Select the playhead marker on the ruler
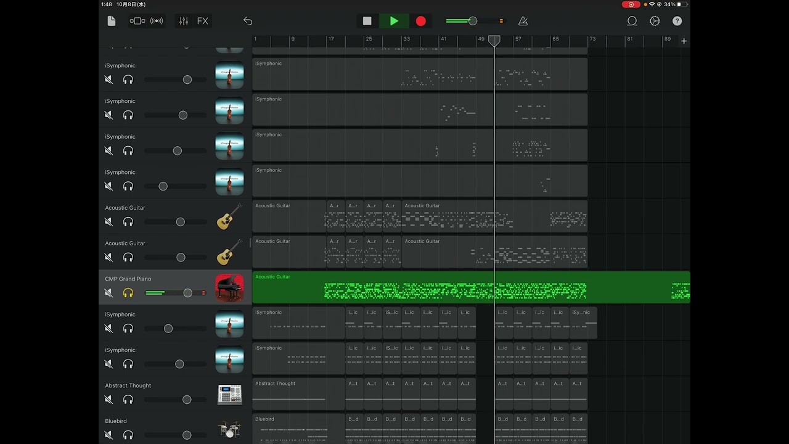 494,40
